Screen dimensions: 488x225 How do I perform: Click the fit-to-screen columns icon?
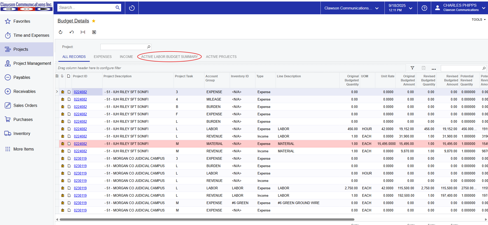pyautogui.click(x=83, y=32)
